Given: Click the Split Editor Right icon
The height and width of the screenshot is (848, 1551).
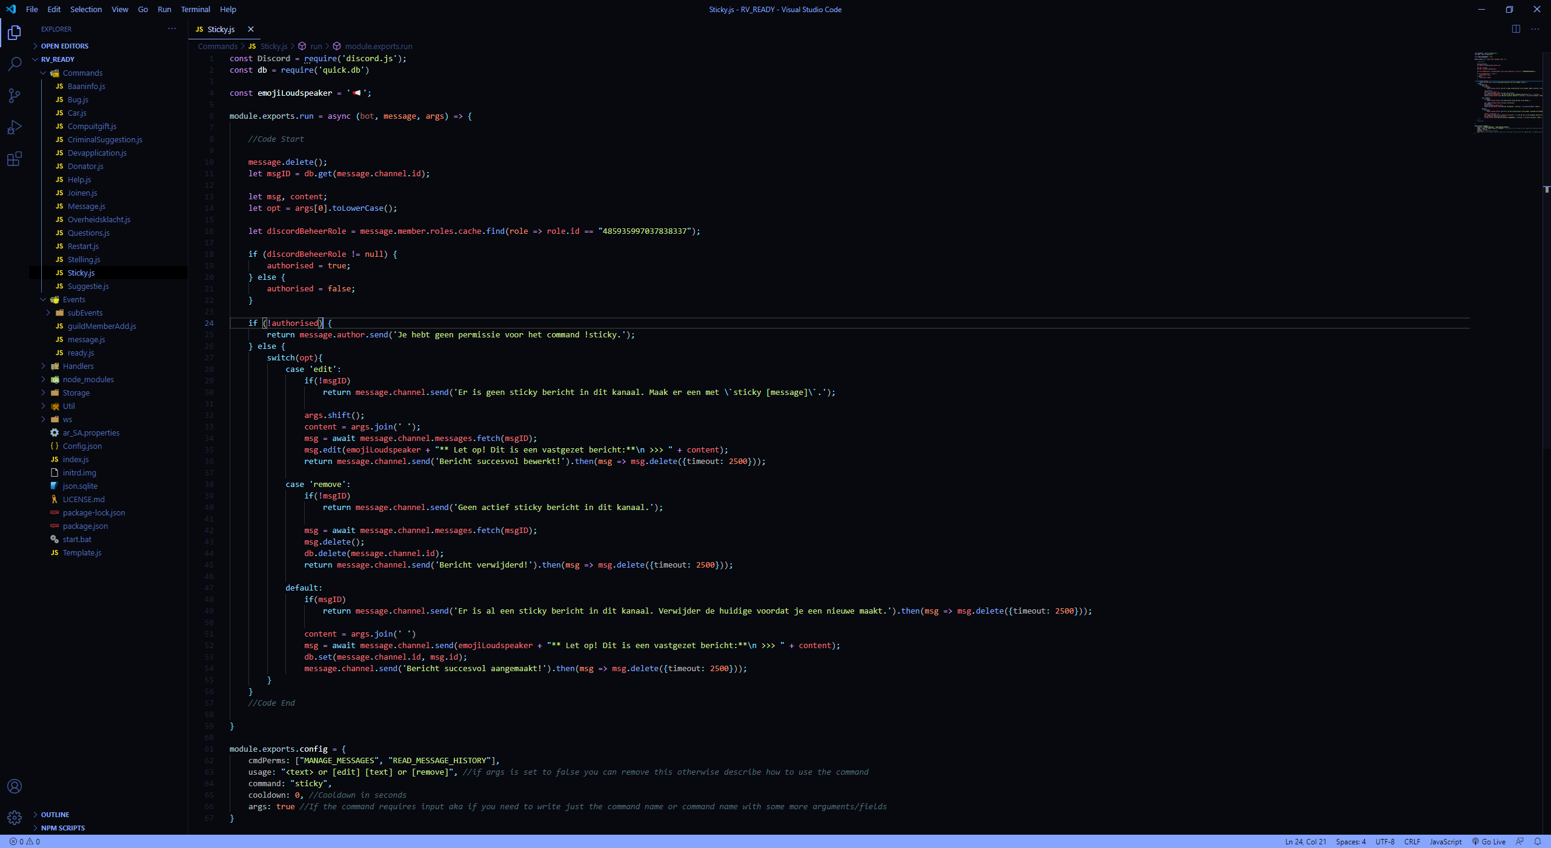Looking at the screenshot, I should [x=1516, y=29].
